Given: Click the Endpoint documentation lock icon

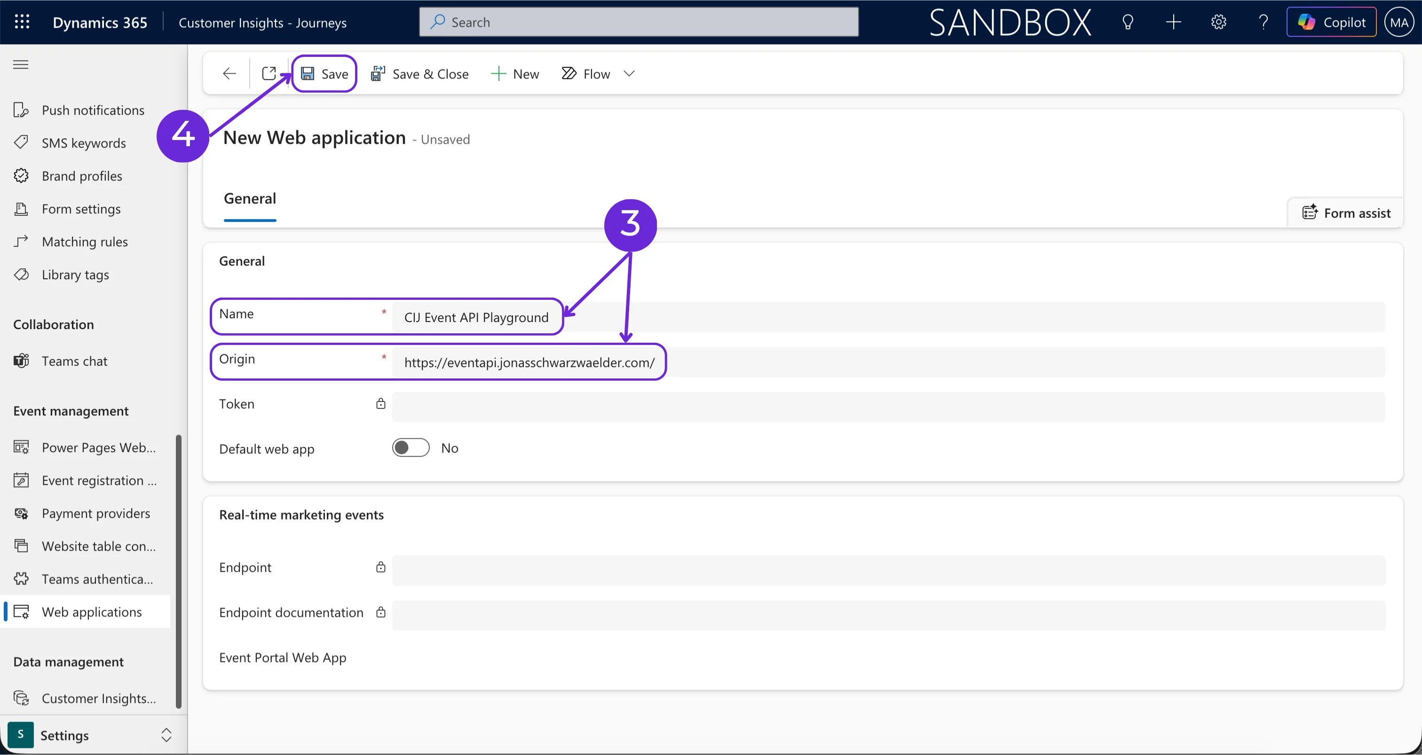Looking at the screenshot, I should click(x=380, y=612).
